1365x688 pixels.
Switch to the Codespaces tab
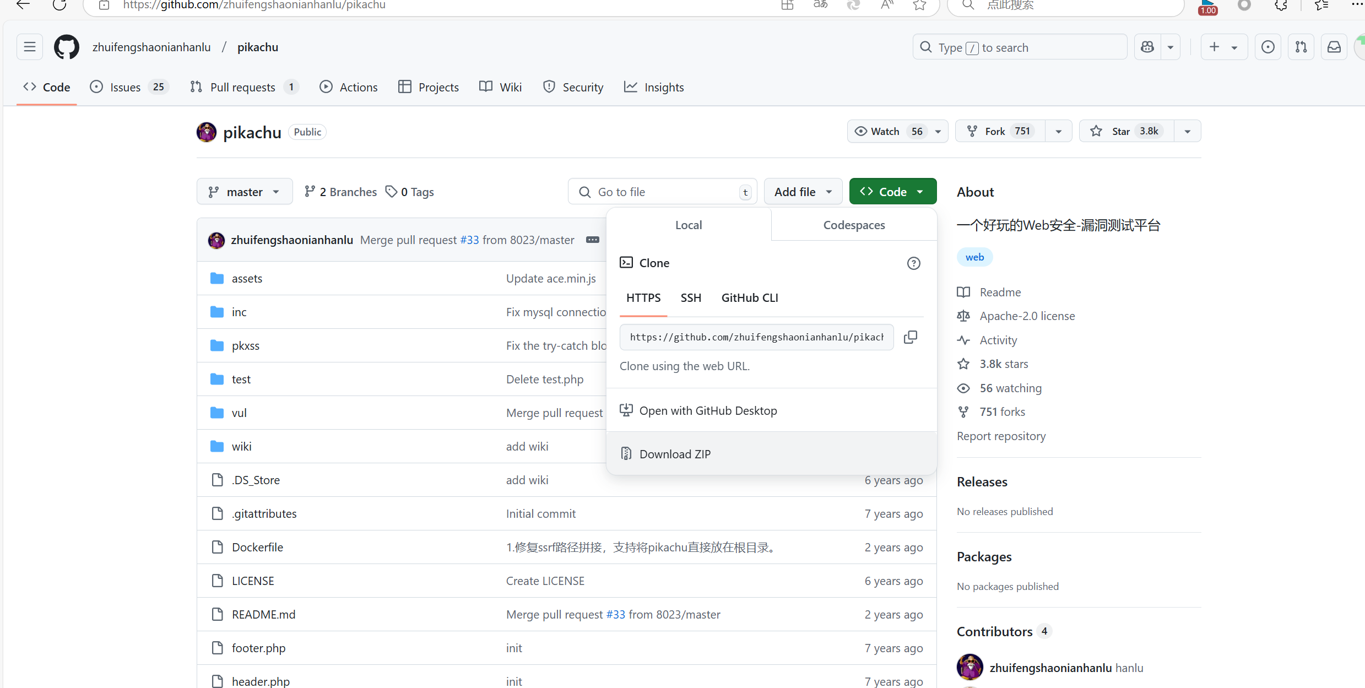pyautogui.click(x=854, y=225)
